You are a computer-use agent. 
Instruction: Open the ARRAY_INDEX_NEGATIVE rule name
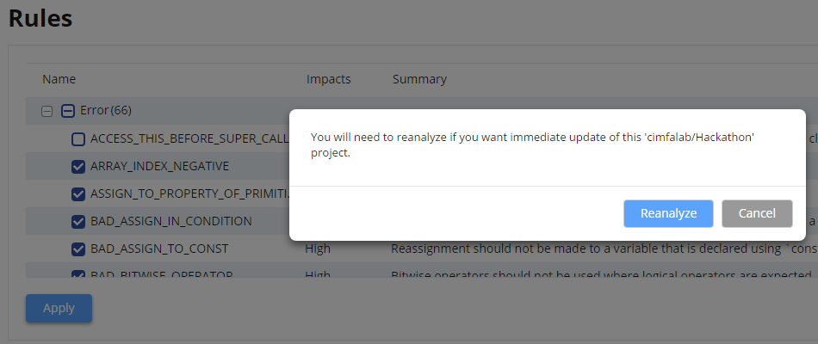point(159,166)
